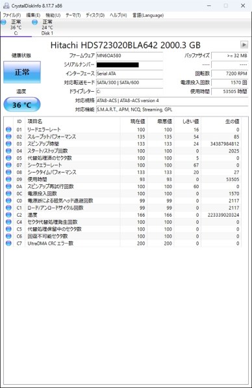Click blue orb of attribute C0 row
Image resolution: width=252 pixels, height=388 pixels.
click(8, 201)
